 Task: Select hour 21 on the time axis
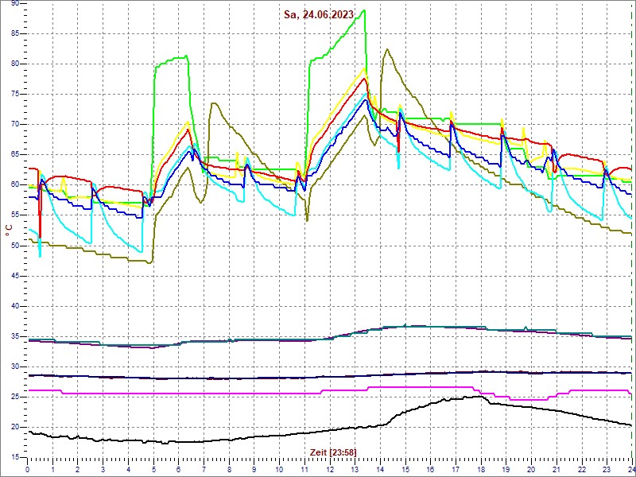556,468
